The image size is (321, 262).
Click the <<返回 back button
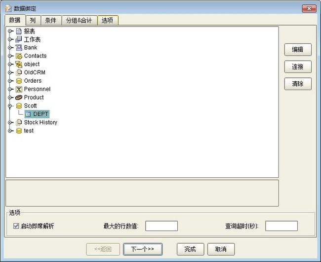coord(103,249)
